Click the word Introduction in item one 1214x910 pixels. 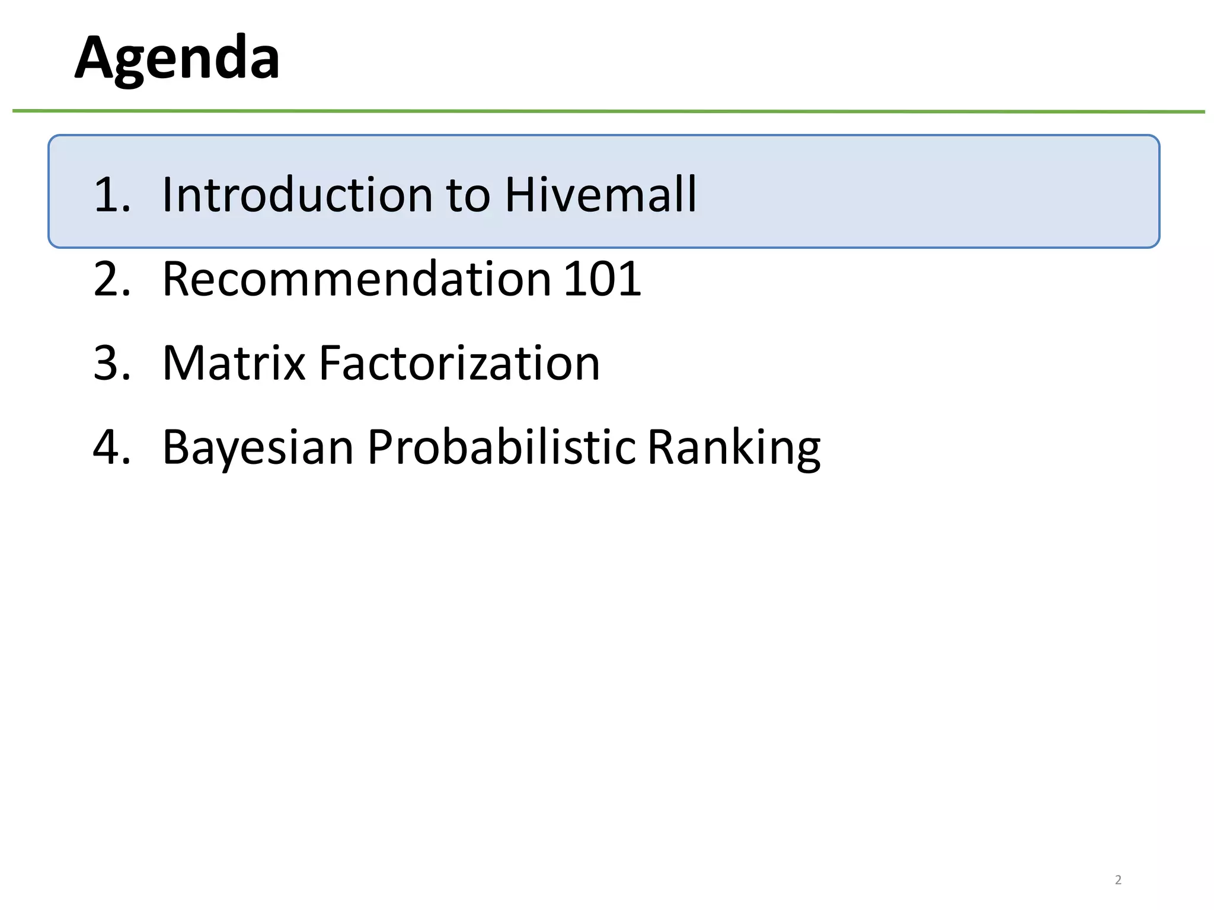(x=297, y=194)
